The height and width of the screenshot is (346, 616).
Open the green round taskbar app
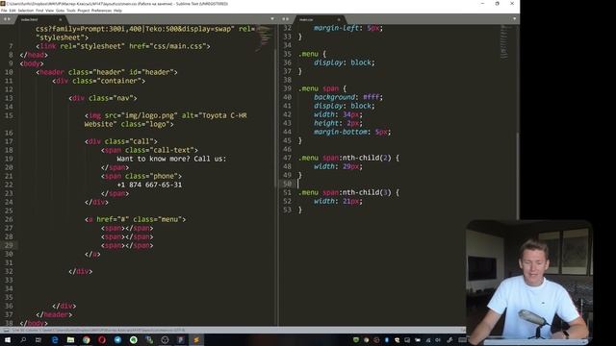(x=133, y=340)
